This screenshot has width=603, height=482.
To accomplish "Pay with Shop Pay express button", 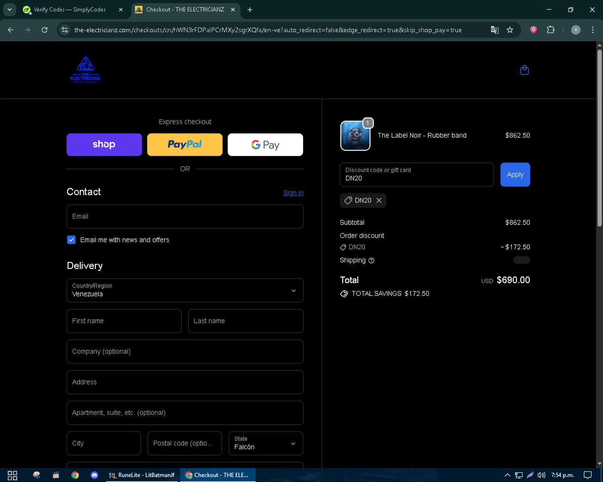I will click(104, 145).
